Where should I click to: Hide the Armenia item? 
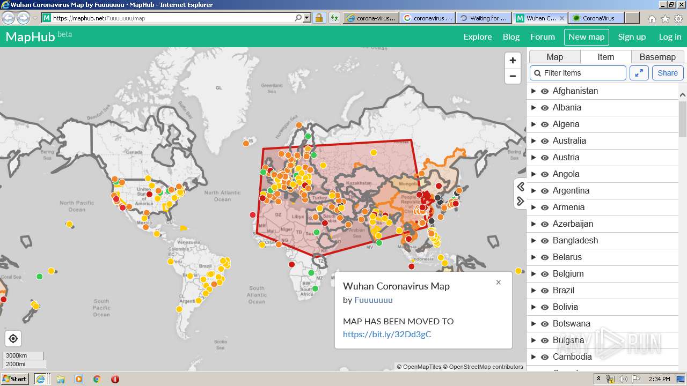[545, 207]
